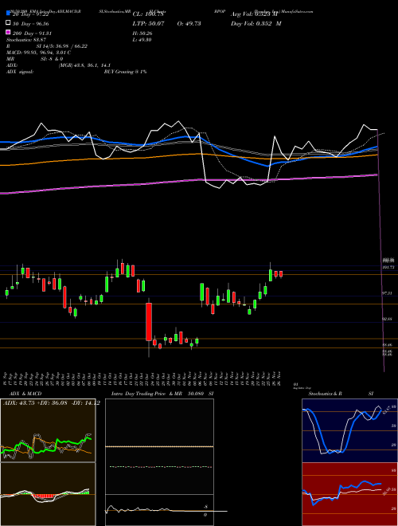Click the 'BUY Growing @ 1%' ADX signal
398x526 pixels.
pyautogui.click(x=125, y=72)
